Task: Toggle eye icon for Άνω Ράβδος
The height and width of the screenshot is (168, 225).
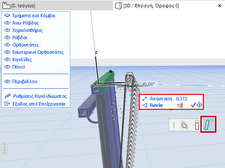Action: point(7,23)
